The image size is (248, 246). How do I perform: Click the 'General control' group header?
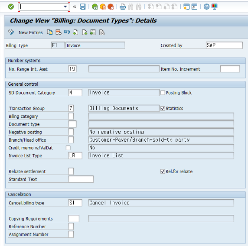coord(23,84)
